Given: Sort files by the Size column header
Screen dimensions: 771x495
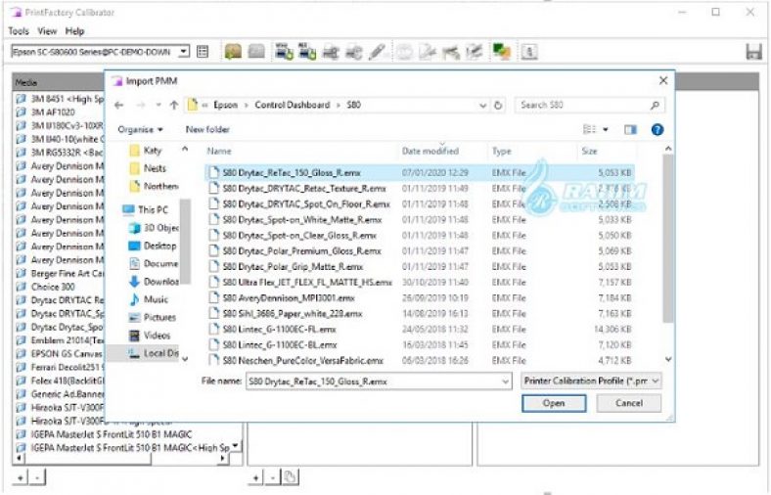Looking at the screenshot, I should click(589, 151).
